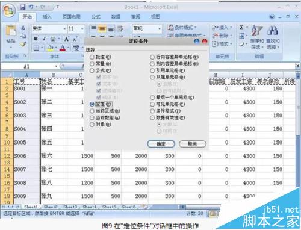Apply cell borders icon

click(36, 48)
